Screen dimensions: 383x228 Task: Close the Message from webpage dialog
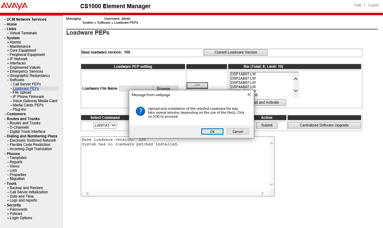[x=249, y=95]
